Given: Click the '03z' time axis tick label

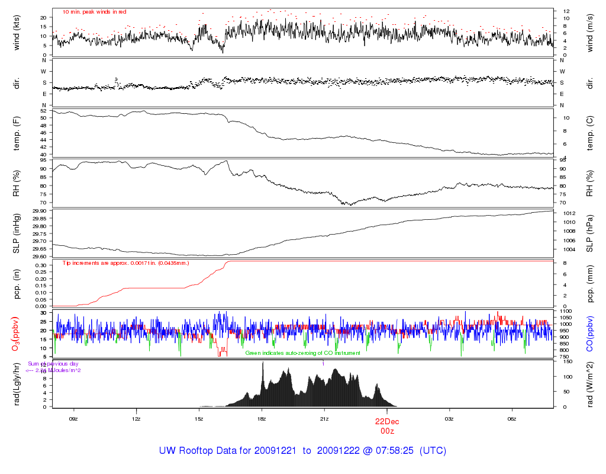Looking at the screenshot, I should [x=449, y=419].
